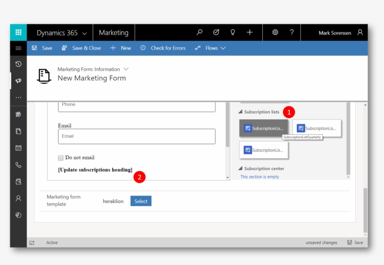Click the status bar pop-out icon
Screen dimensions: 384x265
[32, 243]
